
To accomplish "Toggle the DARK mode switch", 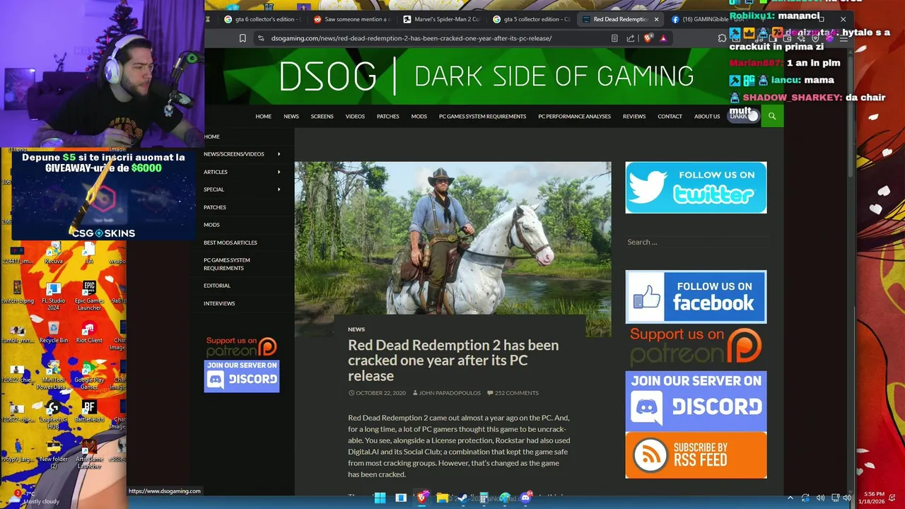I will point(745,116).
